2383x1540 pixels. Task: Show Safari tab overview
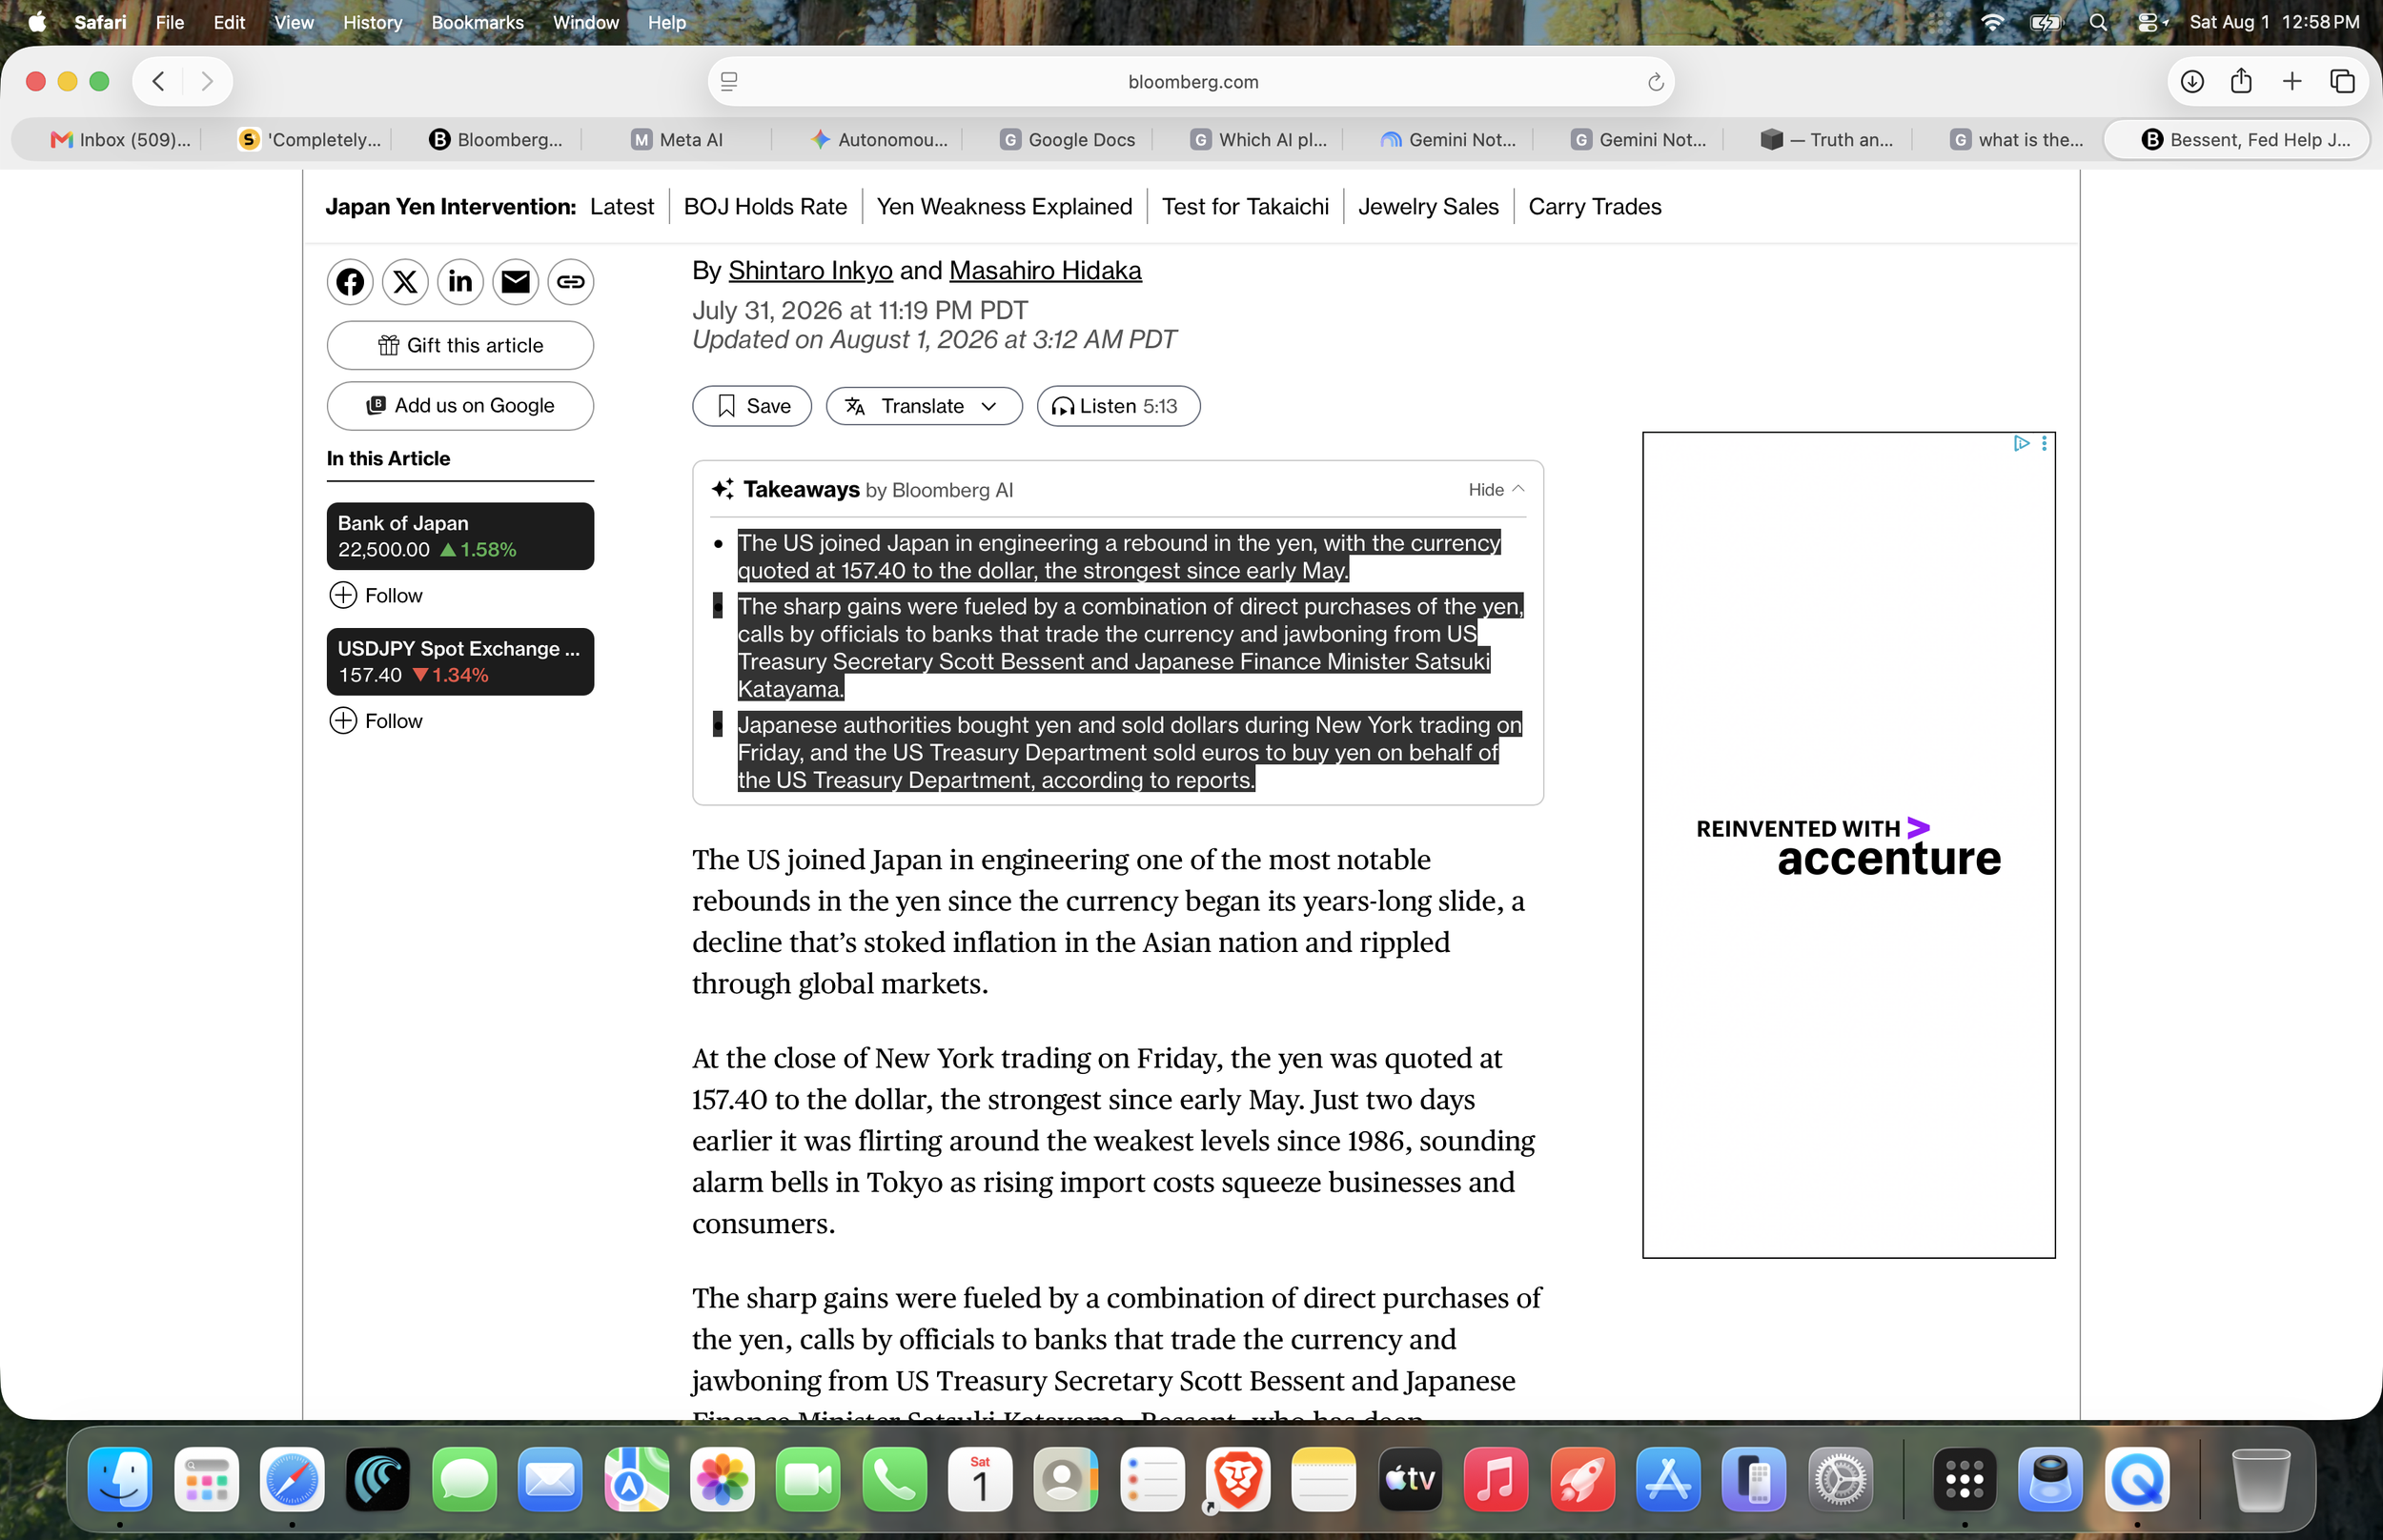tap(2342, 81)
